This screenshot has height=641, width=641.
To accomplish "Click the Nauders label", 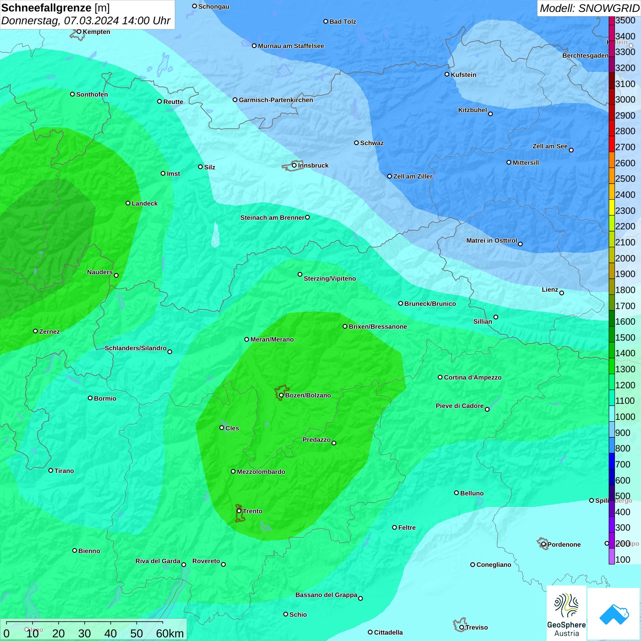I will pos(100,272).
